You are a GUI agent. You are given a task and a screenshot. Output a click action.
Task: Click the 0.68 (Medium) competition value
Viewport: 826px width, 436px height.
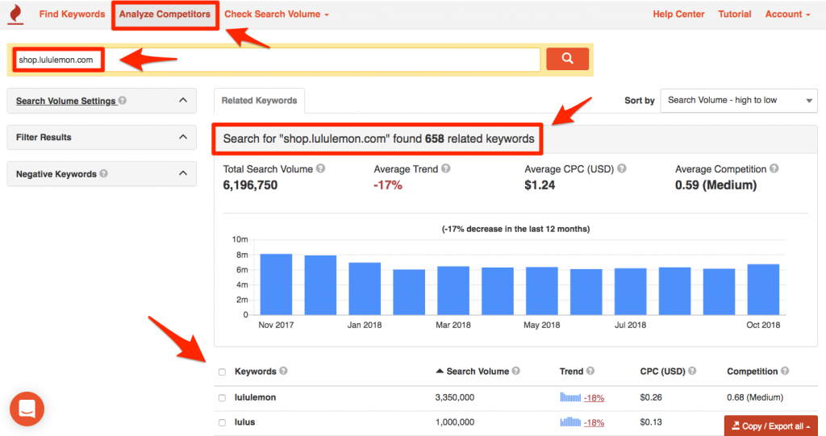click(755, 397)
